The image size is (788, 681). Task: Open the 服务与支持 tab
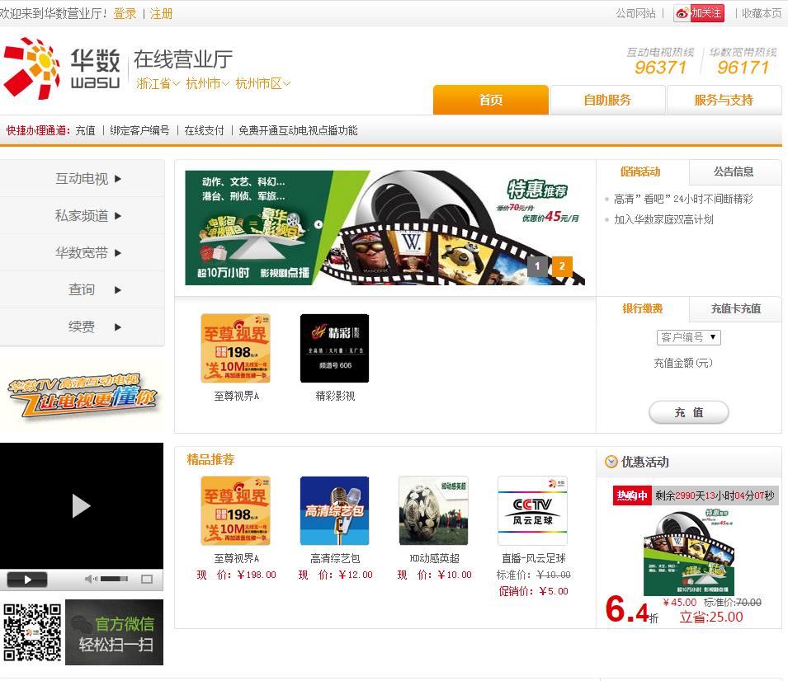click(x=724, y=100)
